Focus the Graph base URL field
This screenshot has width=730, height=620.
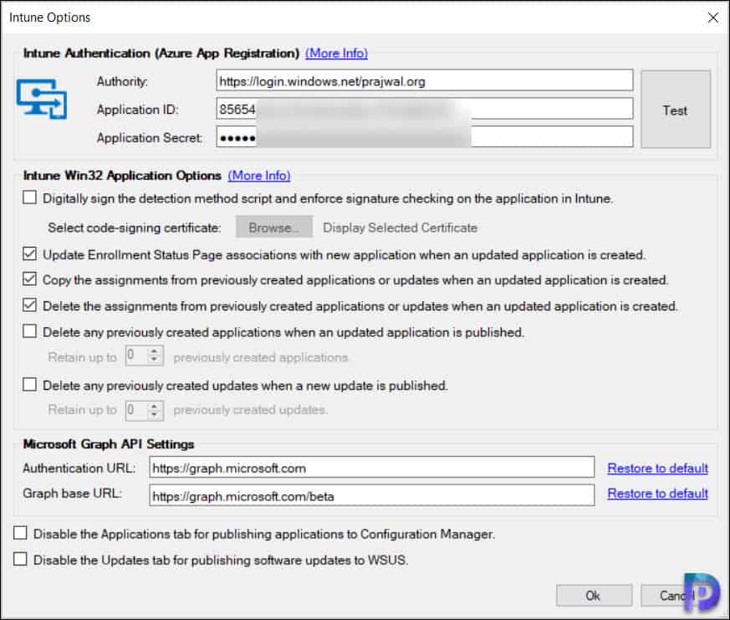[371, 495]
